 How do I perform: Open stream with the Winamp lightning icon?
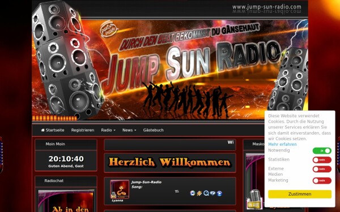coord(199,193)
